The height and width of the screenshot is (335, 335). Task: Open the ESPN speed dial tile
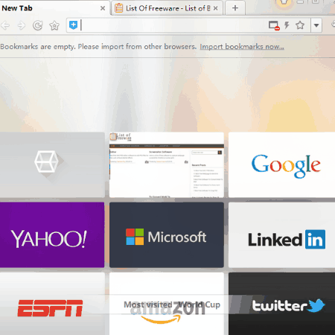(52, 304)
